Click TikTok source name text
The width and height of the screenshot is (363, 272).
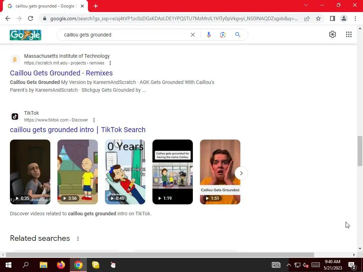(32, 113)
